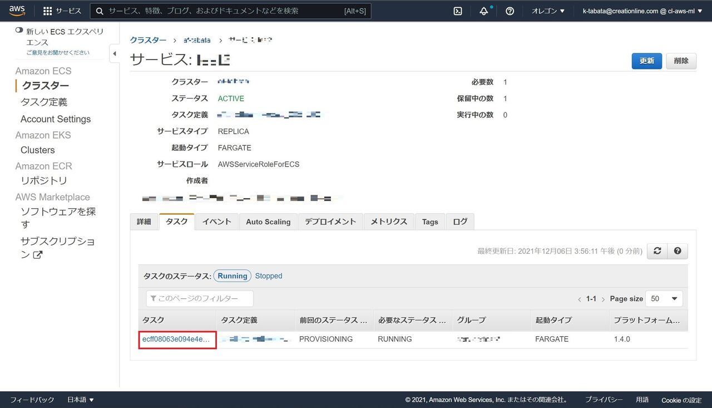Open サブスクリプション external link
The image size is (712, 408).
(x=58, y=248)
